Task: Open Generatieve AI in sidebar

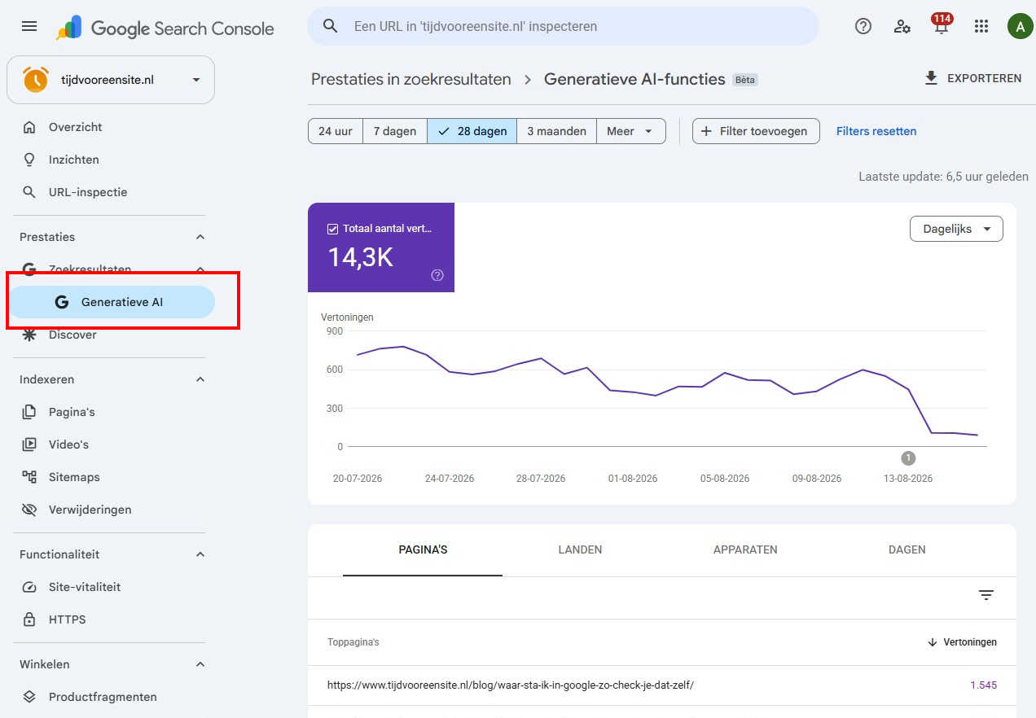Action: 111,302
